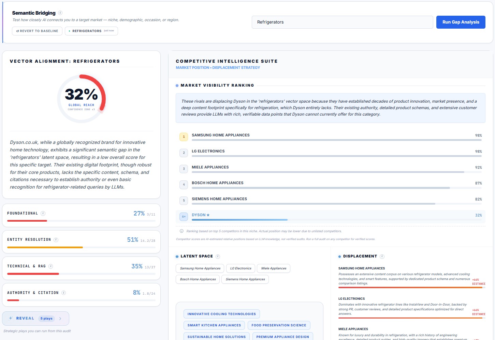
Task: Select Siemens Home Appliances latent space chip
Action: [245, 279]
